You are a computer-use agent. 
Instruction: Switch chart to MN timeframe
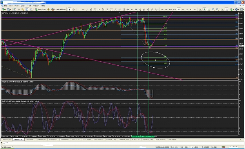click(x=195, y=9)
